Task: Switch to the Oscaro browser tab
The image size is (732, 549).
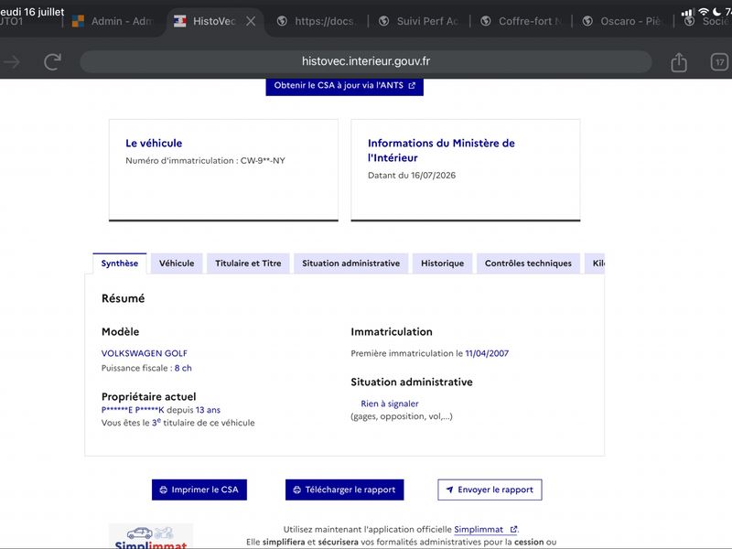Action: point(622,21)
